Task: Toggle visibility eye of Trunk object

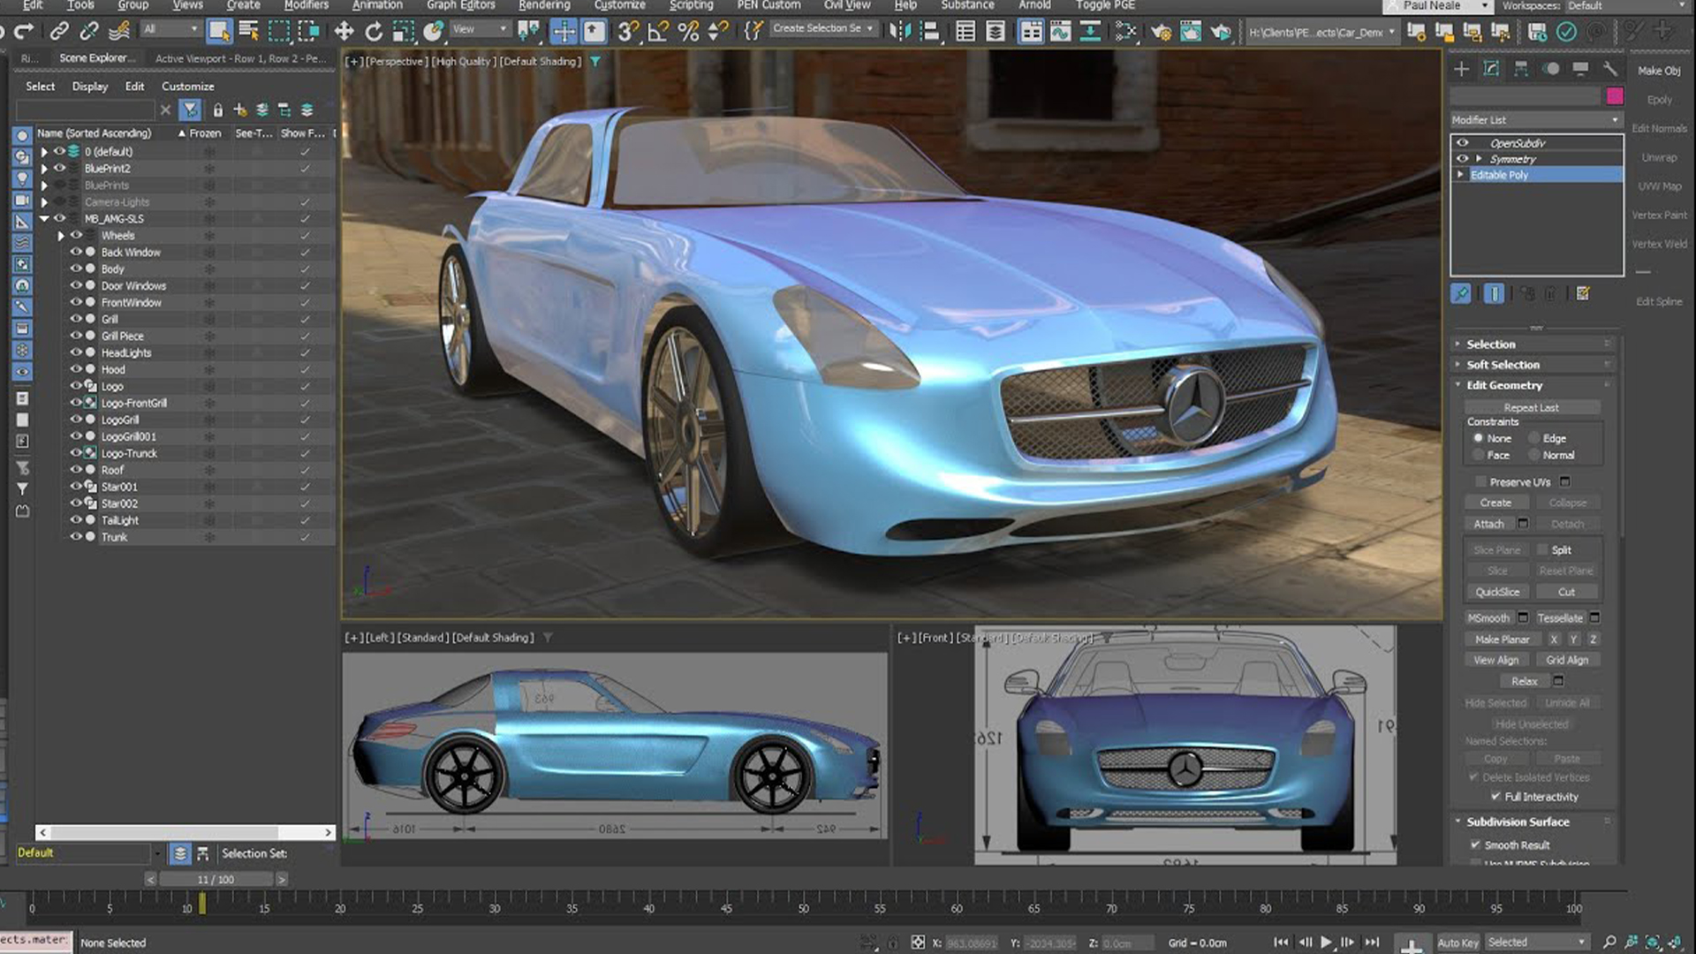Action: coord(76,537)
